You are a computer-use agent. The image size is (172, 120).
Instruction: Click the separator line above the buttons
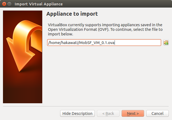tap(86, 106)
